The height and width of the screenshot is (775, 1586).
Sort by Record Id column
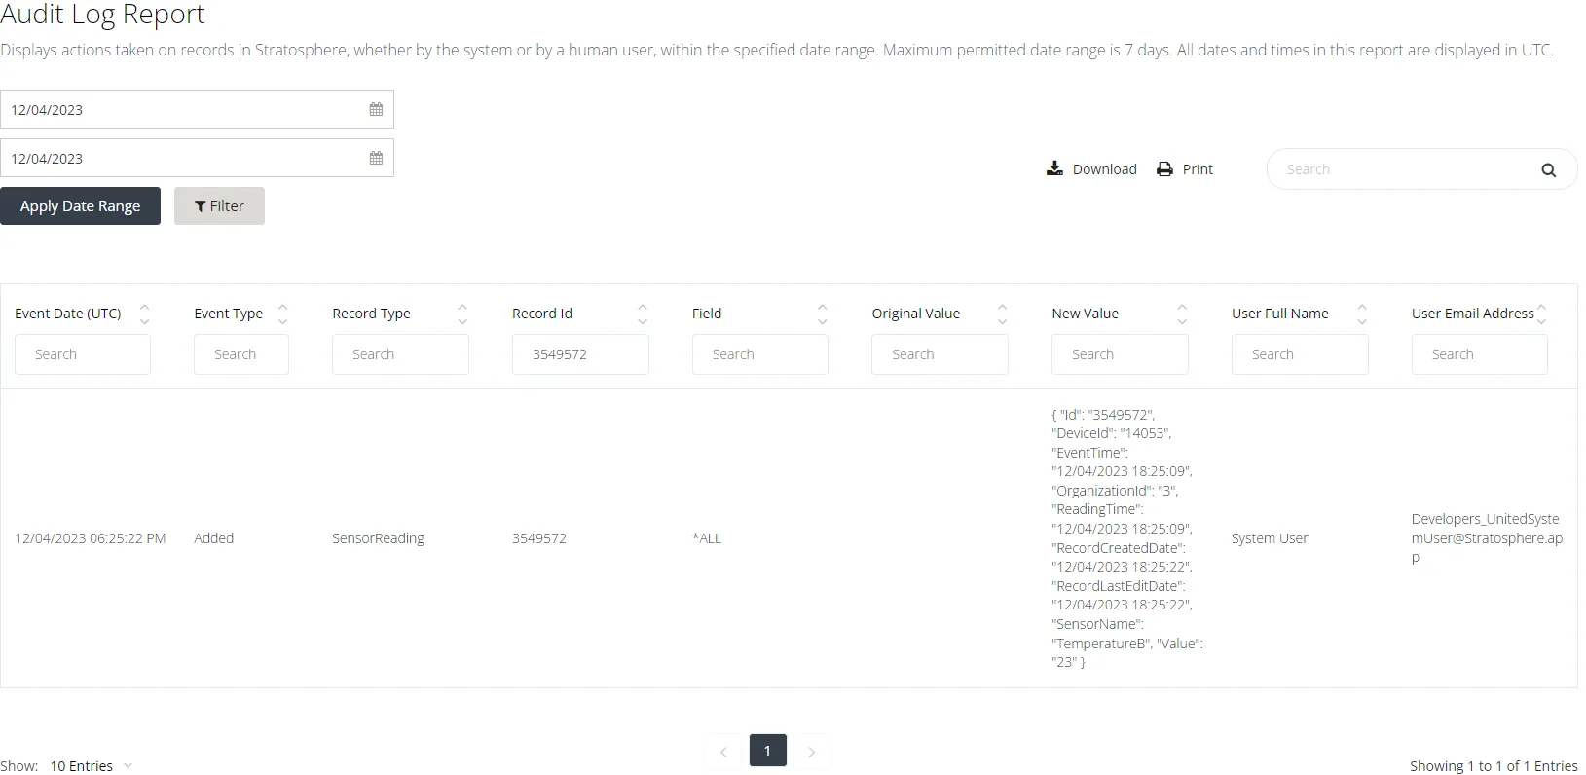pyautogui.click(x=643, y=314)
